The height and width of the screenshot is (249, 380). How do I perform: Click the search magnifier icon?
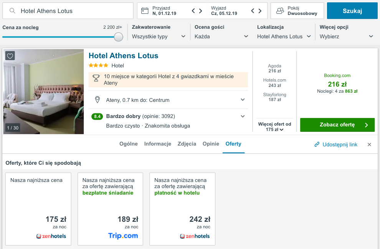click(x=13, y=11)
